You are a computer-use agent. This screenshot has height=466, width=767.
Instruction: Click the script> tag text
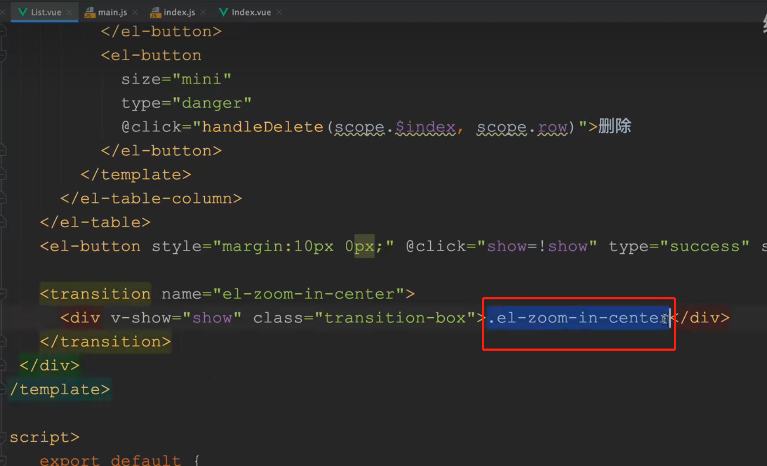[x=44, y=437]
